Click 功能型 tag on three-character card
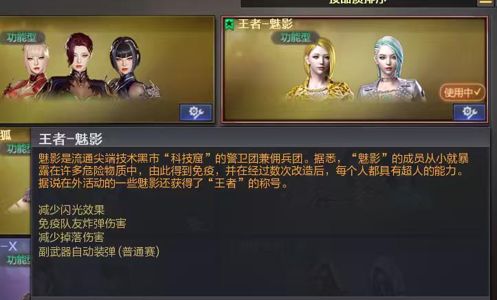This screenshot has width=497, height=300. (21, 38)
